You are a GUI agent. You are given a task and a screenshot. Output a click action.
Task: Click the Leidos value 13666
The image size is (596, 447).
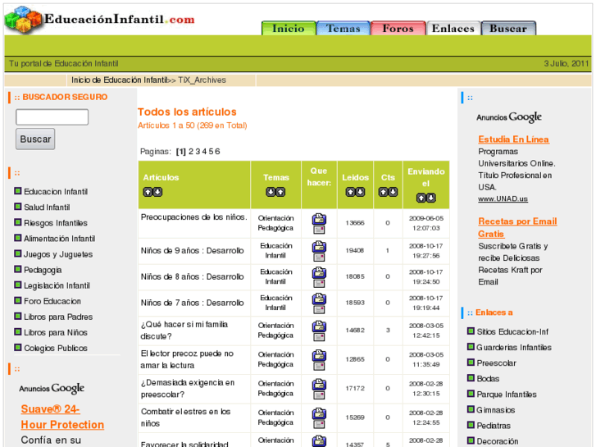point(355,223)
